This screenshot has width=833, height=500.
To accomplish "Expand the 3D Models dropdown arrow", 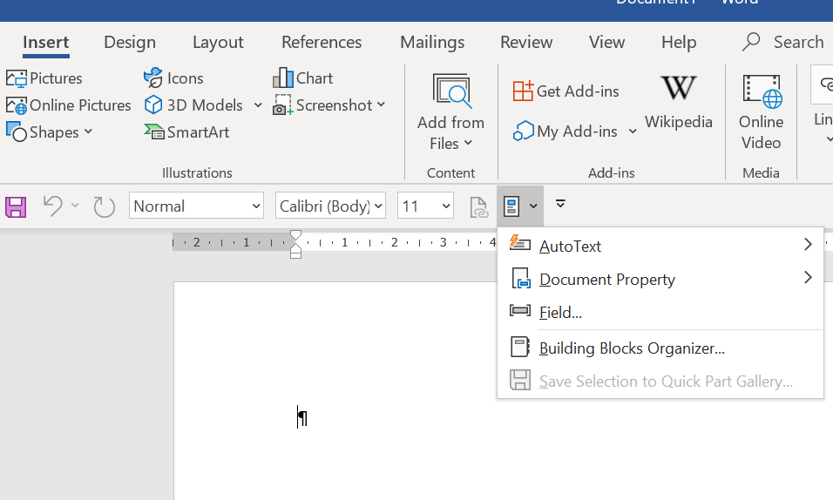I will click(x=258, y=105).
